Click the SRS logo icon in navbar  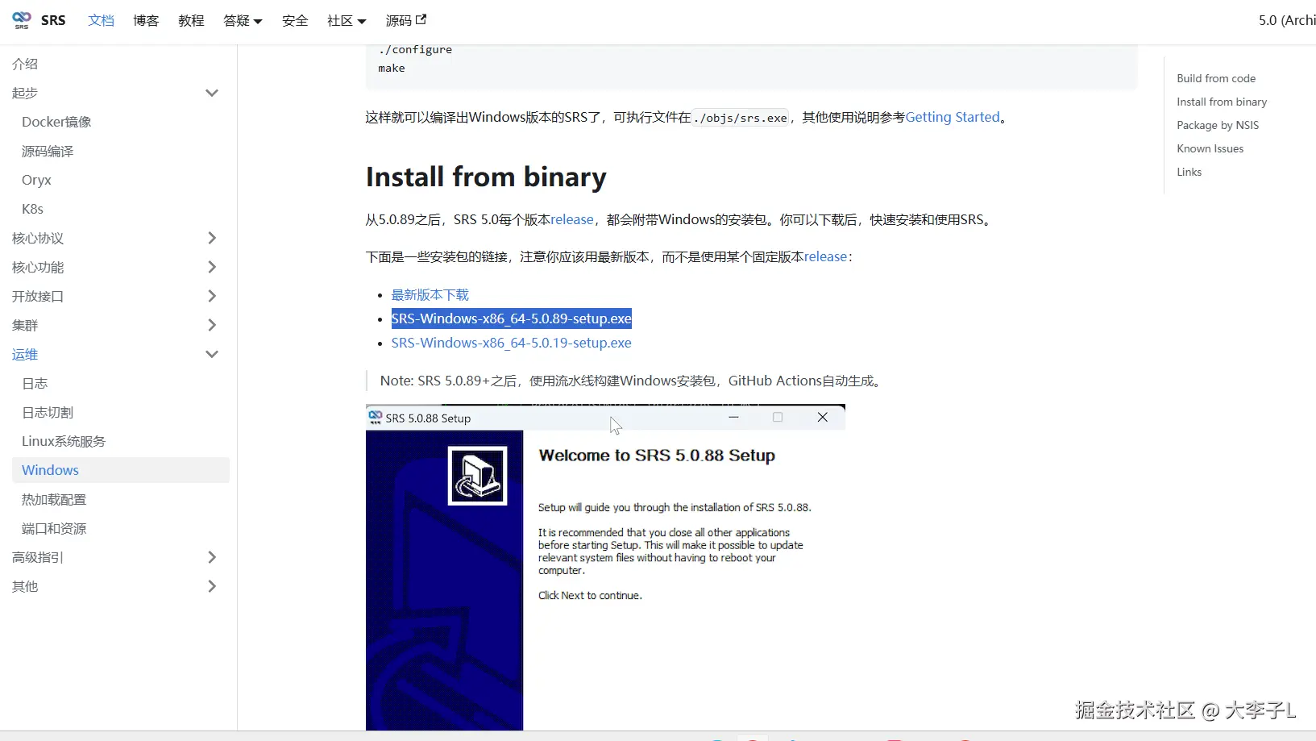22,20
